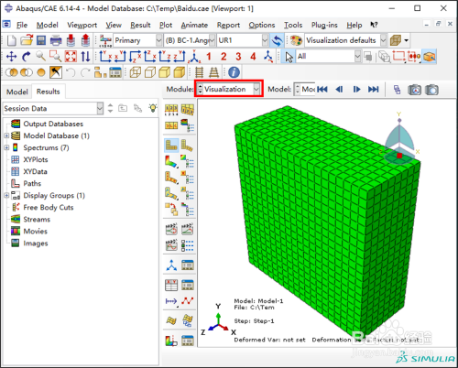The width and height of the screenshot is (458, 368).
Task: Open the UR1 component dropdown
Action: tap(265, 40)
